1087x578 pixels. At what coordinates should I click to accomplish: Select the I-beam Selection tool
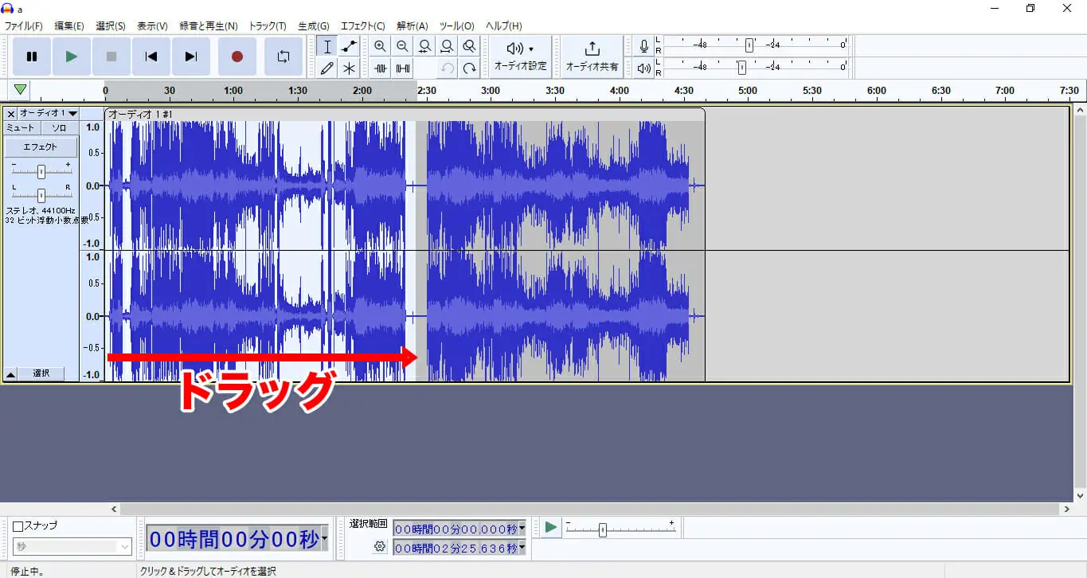326,47
